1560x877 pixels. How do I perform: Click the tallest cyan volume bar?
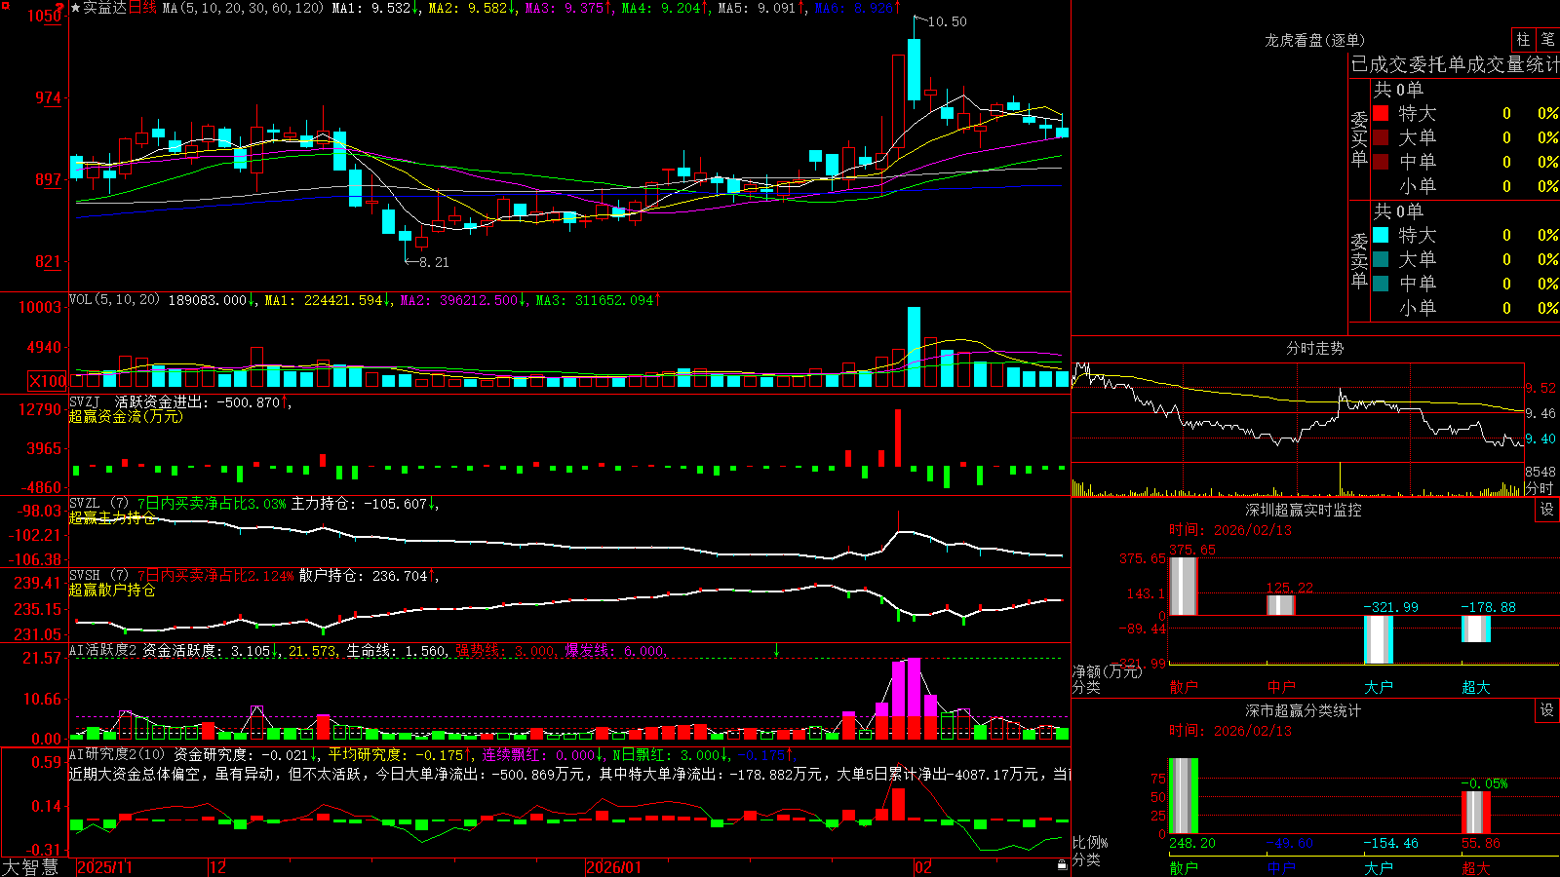point(914,347)
